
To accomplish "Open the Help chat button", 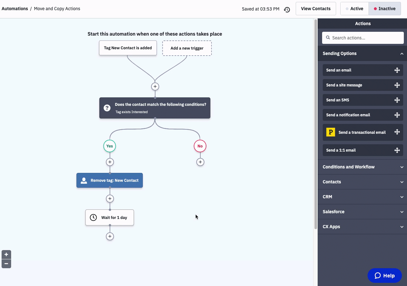I will (384, 276).
